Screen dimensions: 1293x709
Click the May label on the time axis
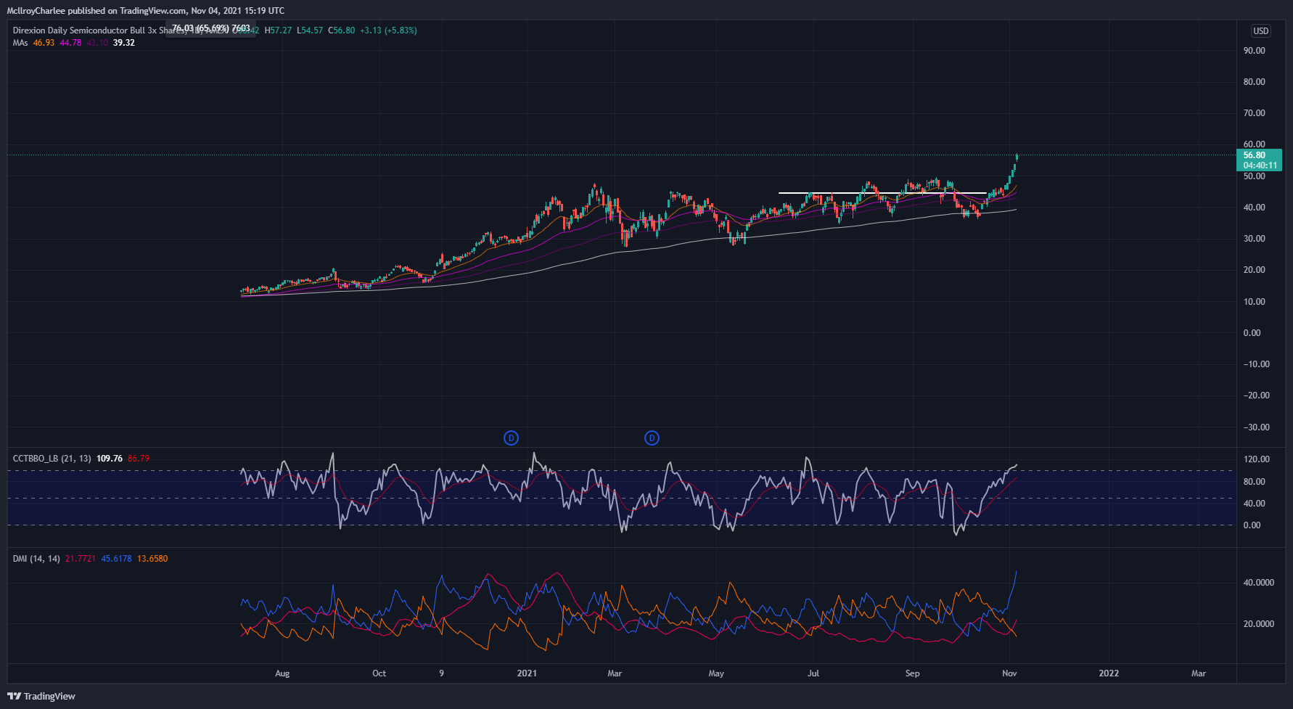tap(716, 673)
